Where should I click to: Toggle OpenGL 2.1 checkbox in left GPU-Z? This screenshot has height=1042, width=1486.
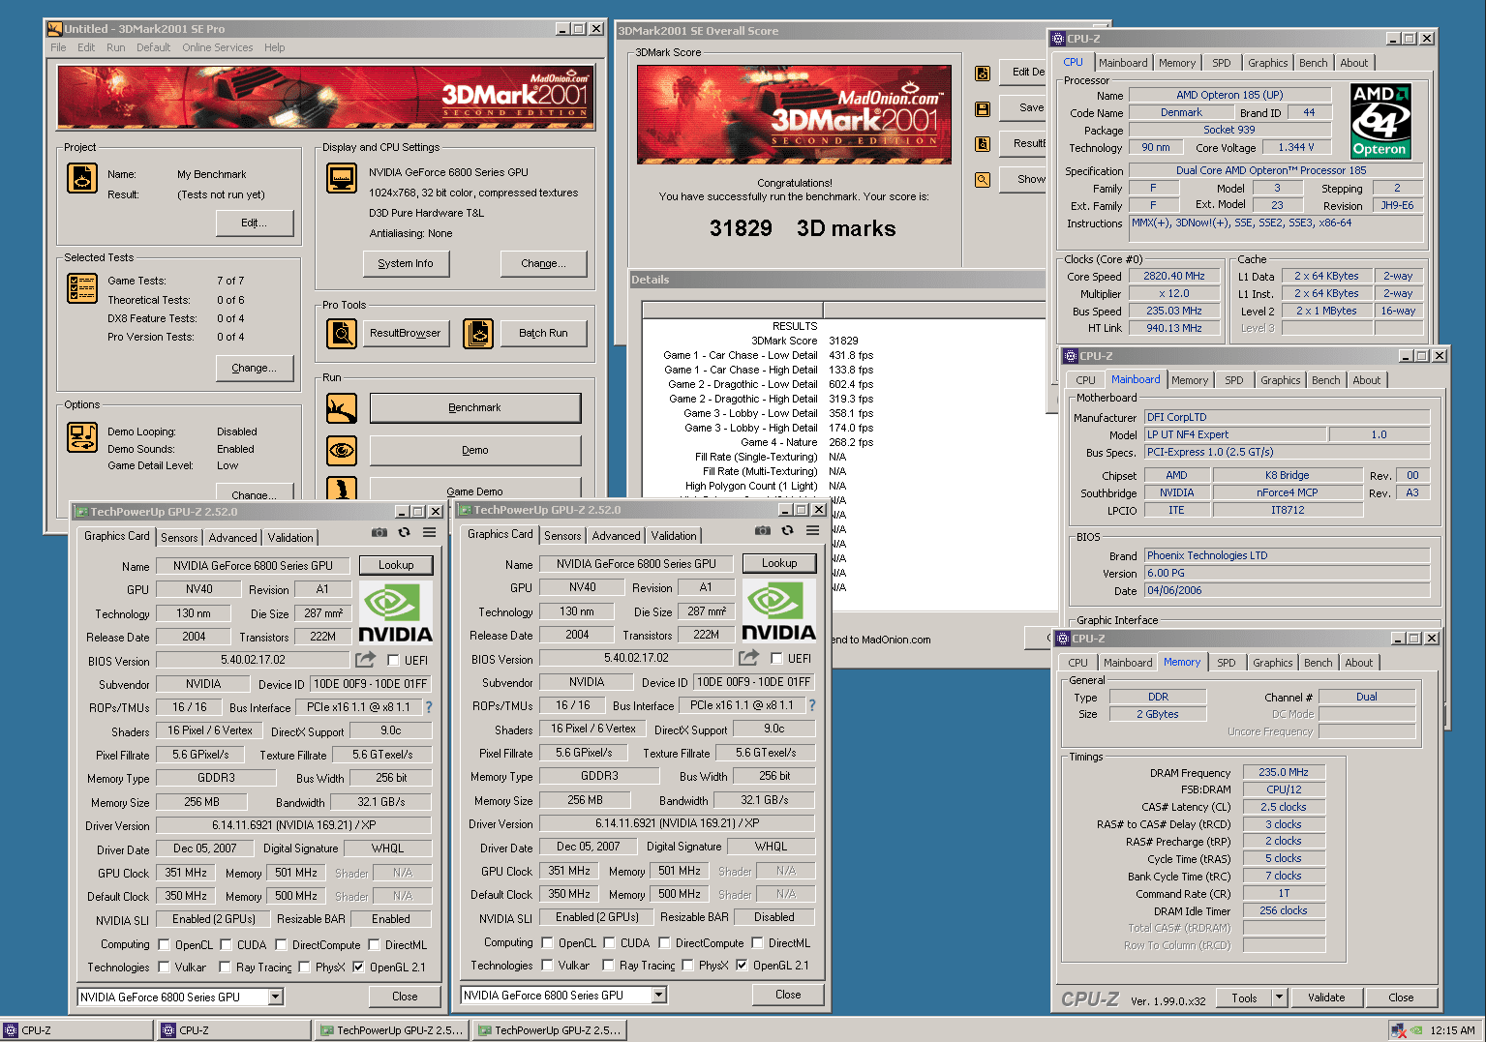[358, 967]
